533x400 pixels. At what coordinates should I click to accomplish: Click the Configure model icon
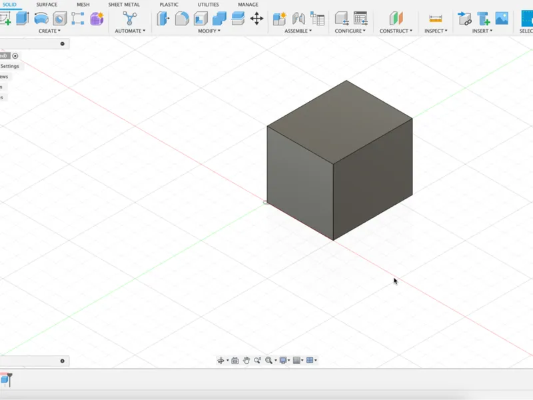tap(342, 19)
